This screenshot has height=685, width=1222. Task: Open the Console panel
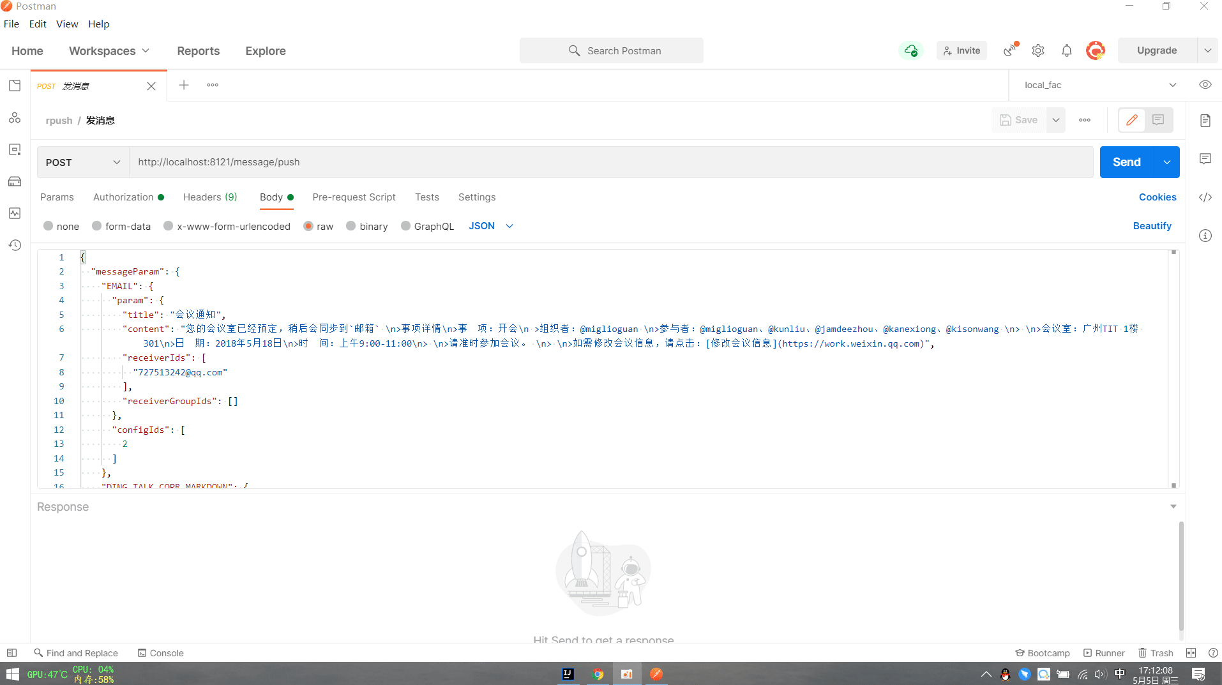point(161,653)
